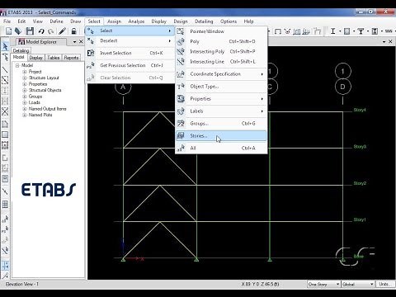Click the Select All icon in submenu
Image resolution: width=396 pixels, height=297 pixels.
(181, 148)
